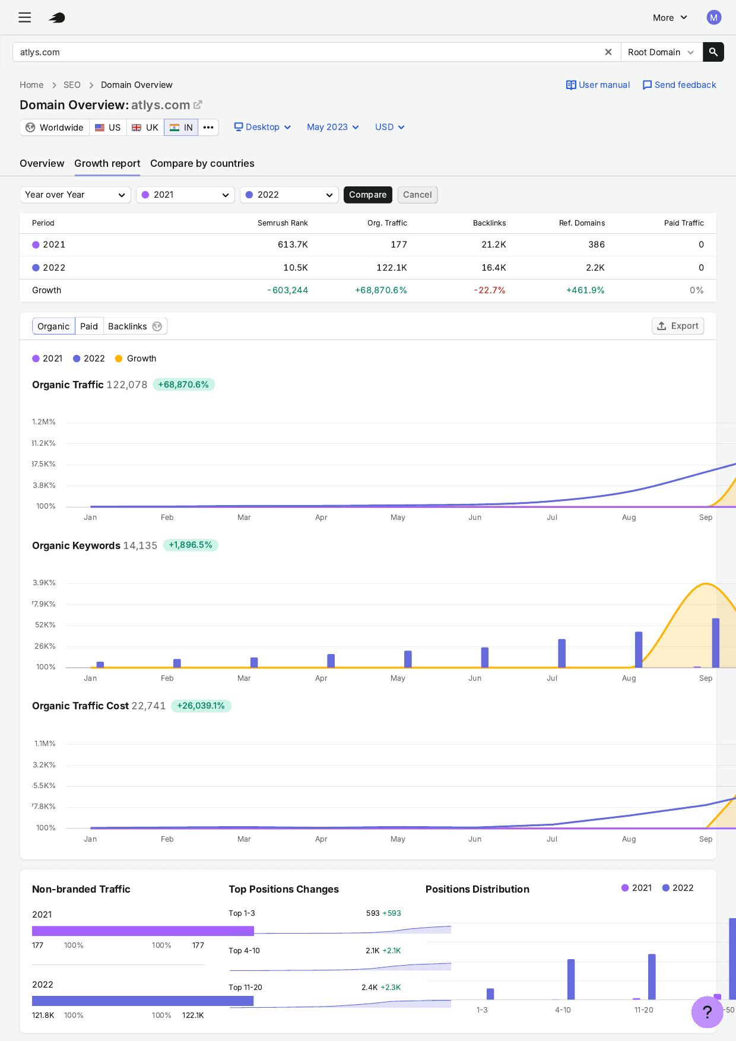The height and width of the screenshot is (1041, 736).
Task: Select the IN flag database
Action: pyautogui.click(x=181, y=128)
